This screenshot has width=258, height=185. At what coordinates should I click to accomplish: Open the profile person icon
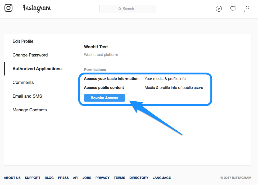tap(247, 9)
